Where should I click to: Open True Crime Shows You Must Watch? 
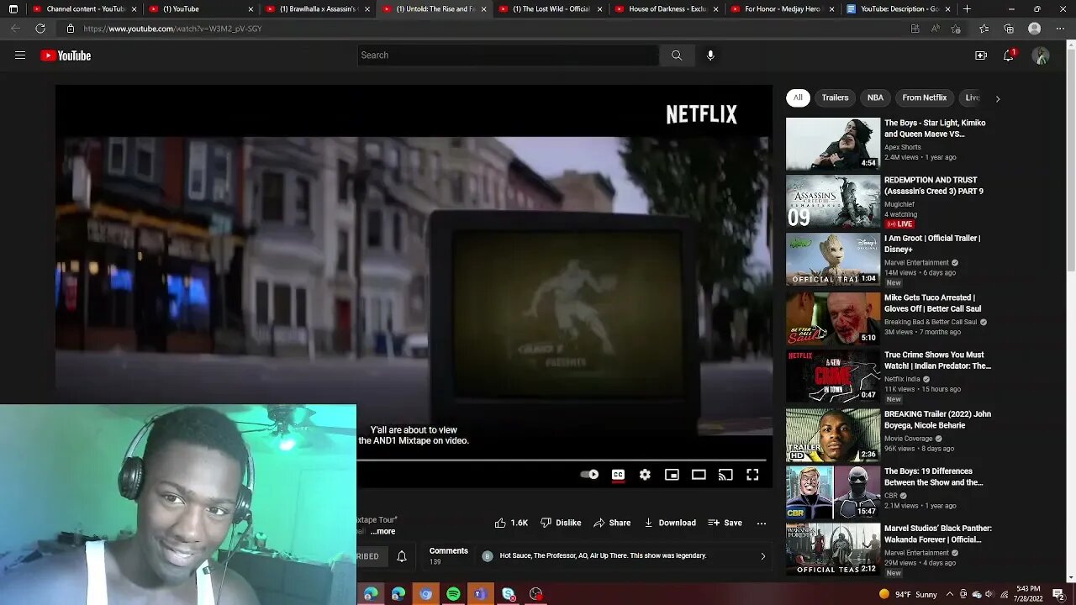(833, 376)
